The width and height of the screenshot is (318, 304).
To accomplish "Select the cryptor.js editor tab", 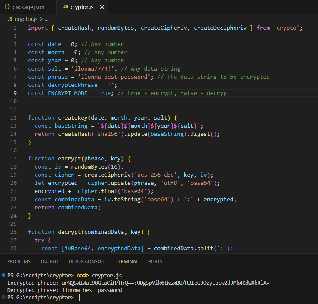I will [x=82, y=7].
